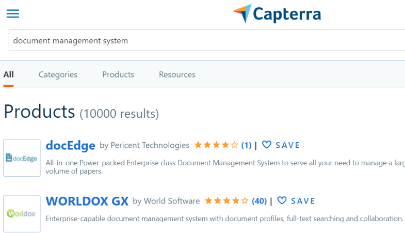Click SAVE text for docEdge
Viewport: 405px width, 233px height.
(x=288, y=145)
